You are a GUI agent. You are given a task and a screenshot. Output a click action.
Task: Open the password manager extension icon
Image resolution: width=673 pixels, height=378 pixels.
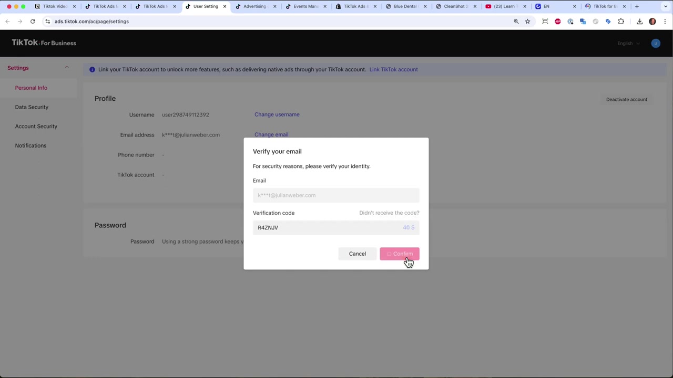coord(570,22)
